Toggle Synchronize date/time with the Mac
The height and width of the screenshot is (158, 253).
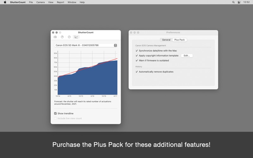tap(137, 51)
